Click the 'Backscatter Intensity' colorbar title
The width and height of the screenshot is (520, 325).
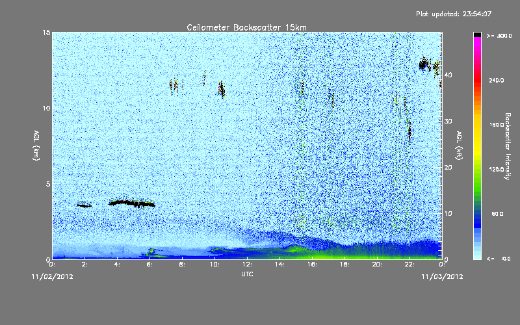tap(508, 146)
